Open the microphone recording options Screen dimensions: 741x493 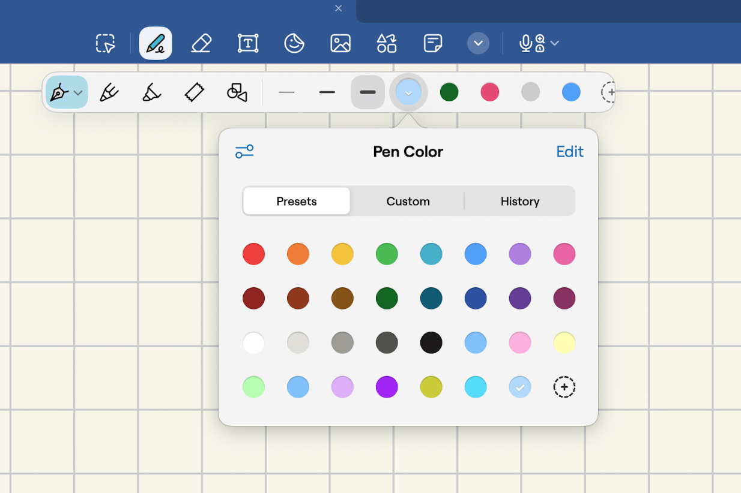point(539,43)
